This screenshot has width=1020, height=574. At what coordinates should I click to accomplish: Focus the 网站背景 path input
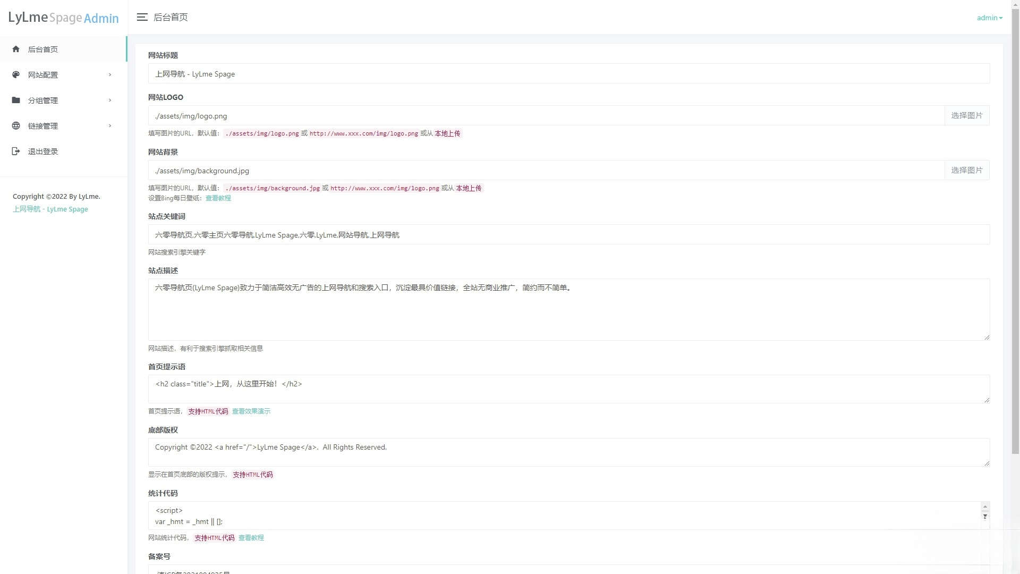546,170
